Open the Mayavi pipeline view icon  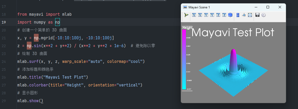click(186, 15)
